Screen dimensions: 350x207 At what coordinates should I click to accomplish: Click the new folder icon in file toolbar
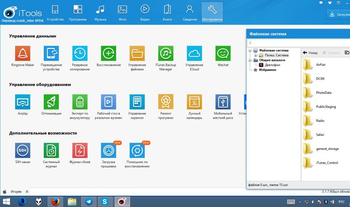coord(347,53)
